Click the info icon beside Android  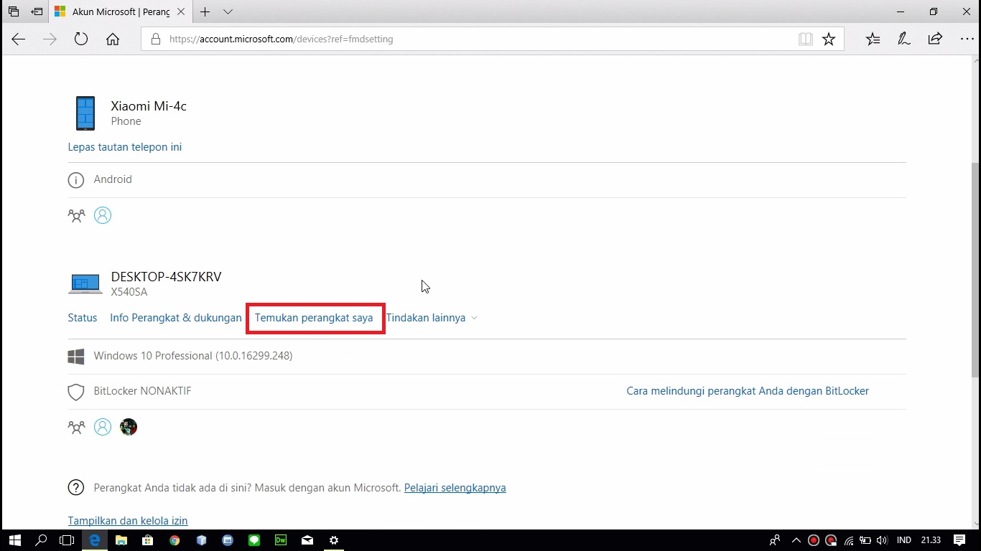pyautogui.click(x=76, y=180)
